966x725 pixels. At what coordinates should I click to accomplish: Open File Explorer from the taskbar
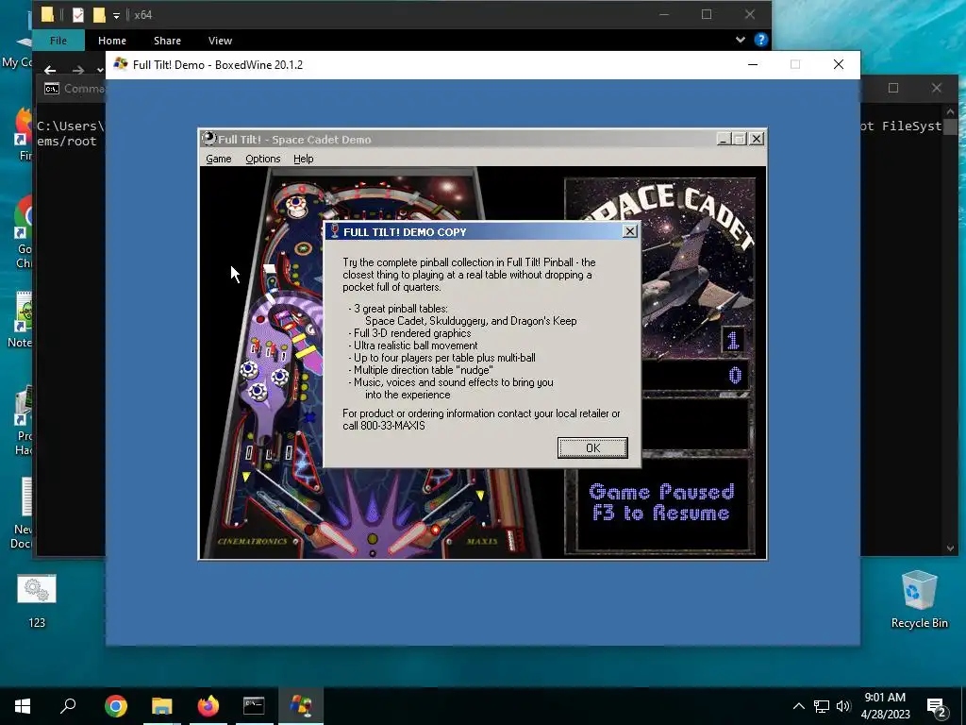(162, 706)
